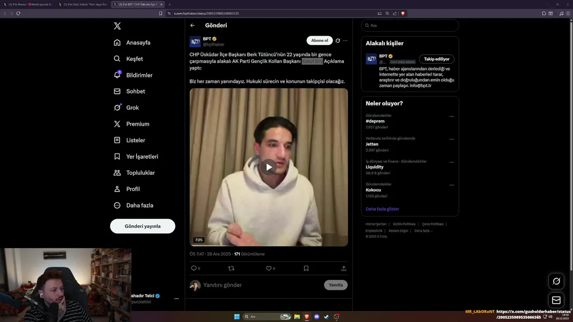Click Takip ediliyor button
This screenshot has height=322, width=573.
pos(436,59)
